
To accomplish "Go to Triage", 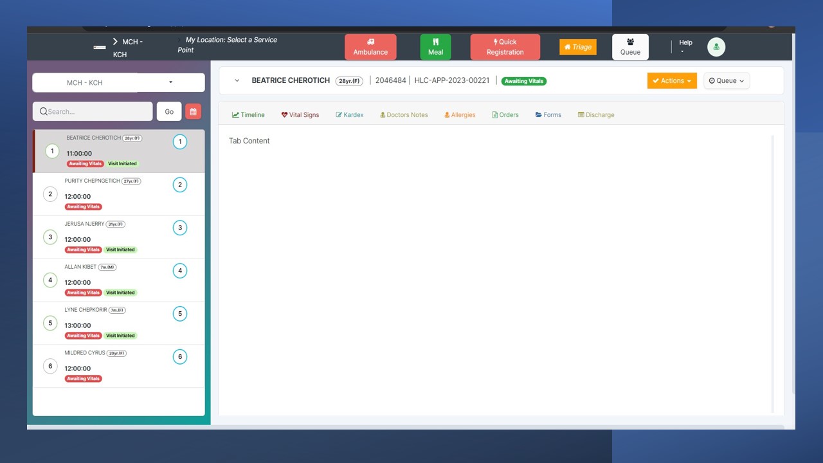I will 577,47.
